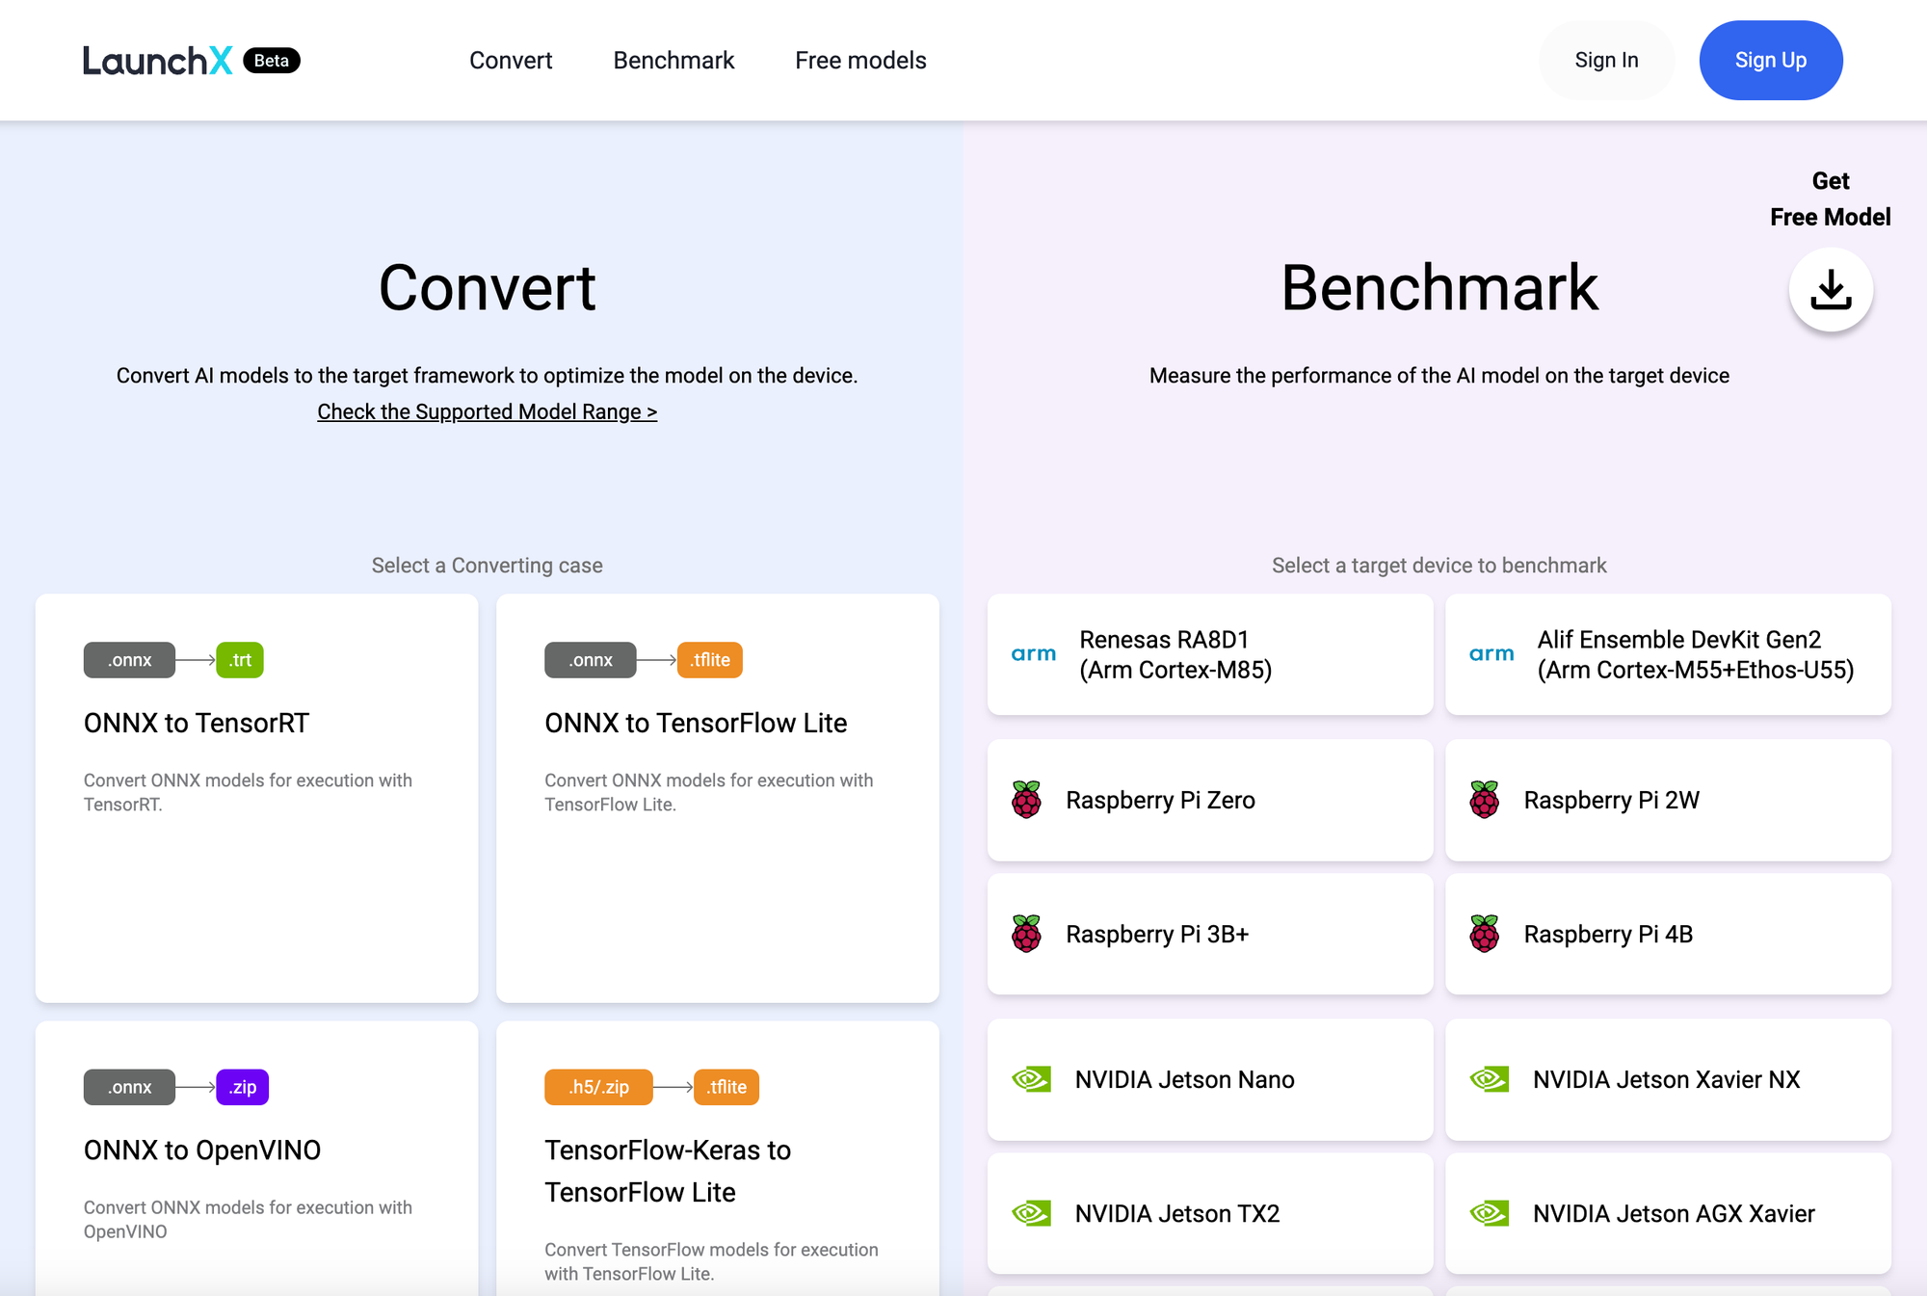Click the blue Sign Up button
Image resolution: width=1927 pixels, height=1296 pixels.
pos(1771,60)
